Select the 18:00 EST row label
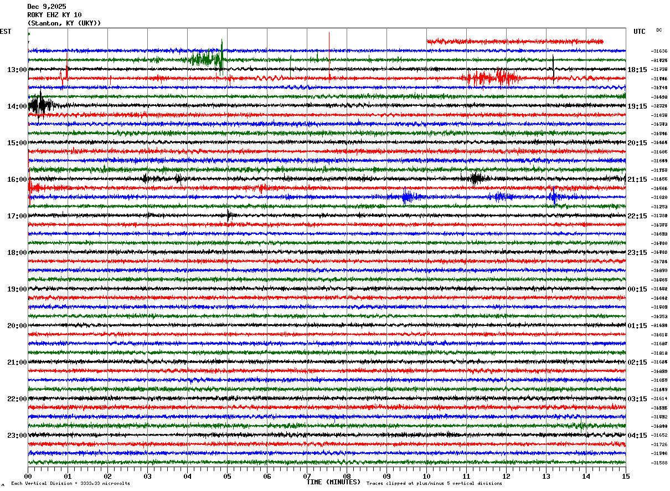 tap(17, 253)
